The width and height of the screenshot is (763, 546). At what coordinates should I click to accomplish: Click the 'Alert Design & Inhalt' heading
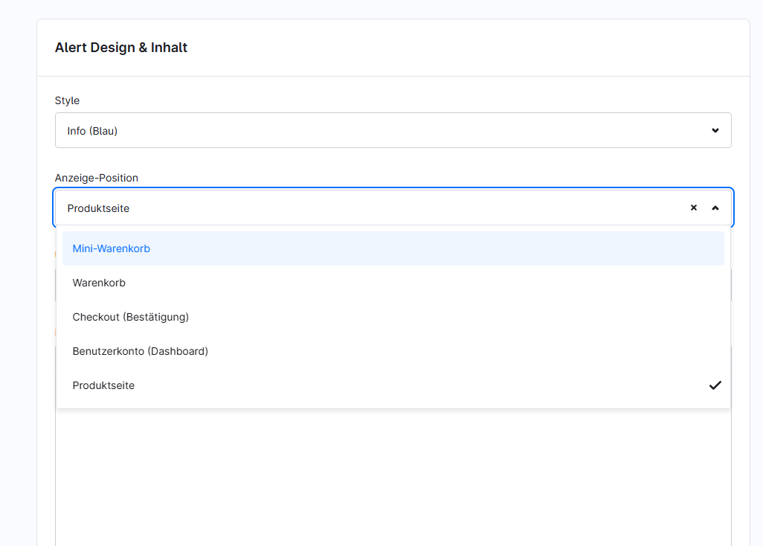coord(121,48)
